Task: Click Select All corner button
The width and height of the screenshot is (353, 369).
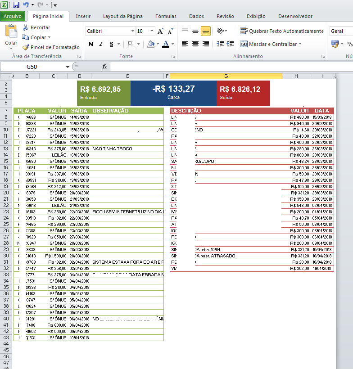Action: [x=6, y=76]
